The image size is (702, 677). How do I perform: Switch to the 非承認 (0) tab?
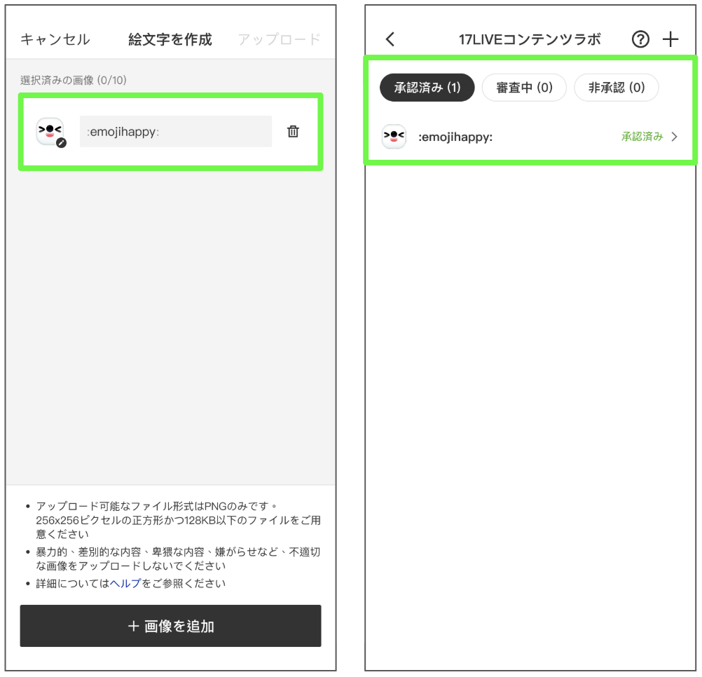[616, 88]
